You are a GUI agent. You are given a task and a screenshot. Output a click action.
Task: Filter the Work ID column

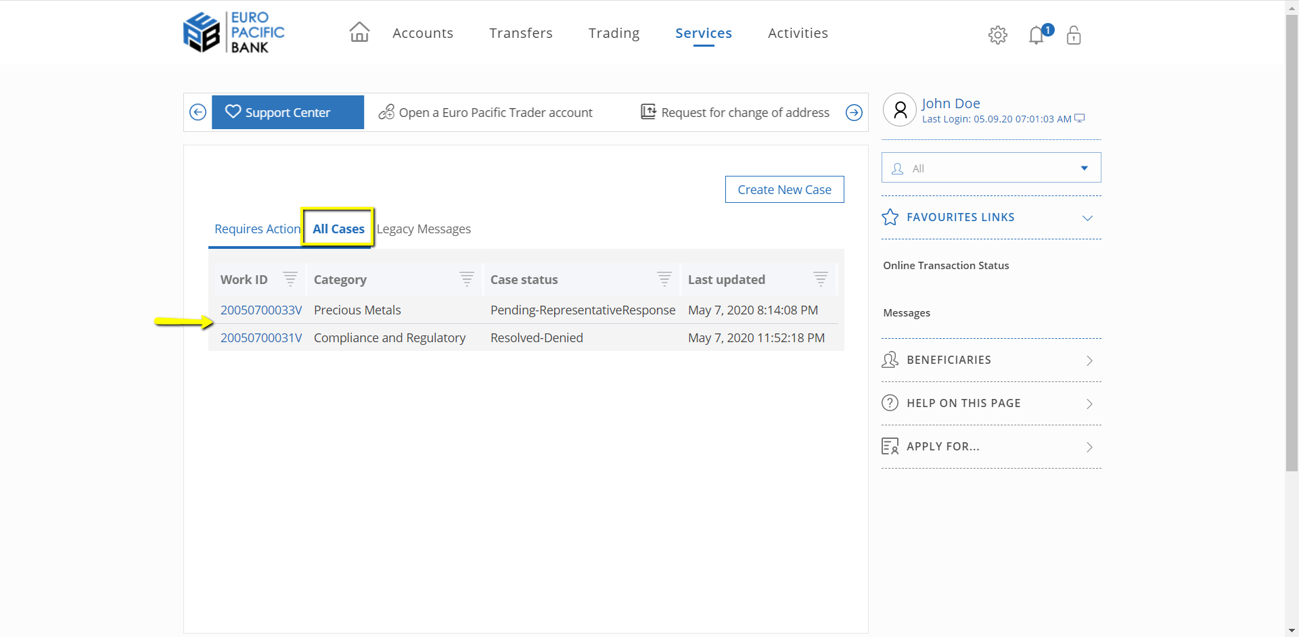tap(290, 279)
